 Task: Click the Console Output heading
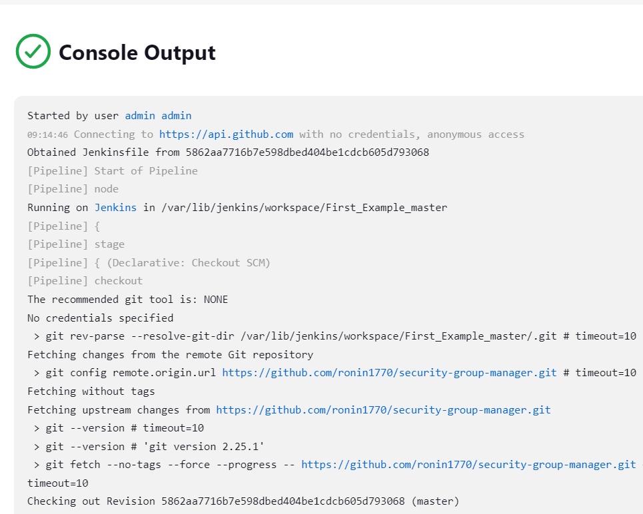click(137, 53)
